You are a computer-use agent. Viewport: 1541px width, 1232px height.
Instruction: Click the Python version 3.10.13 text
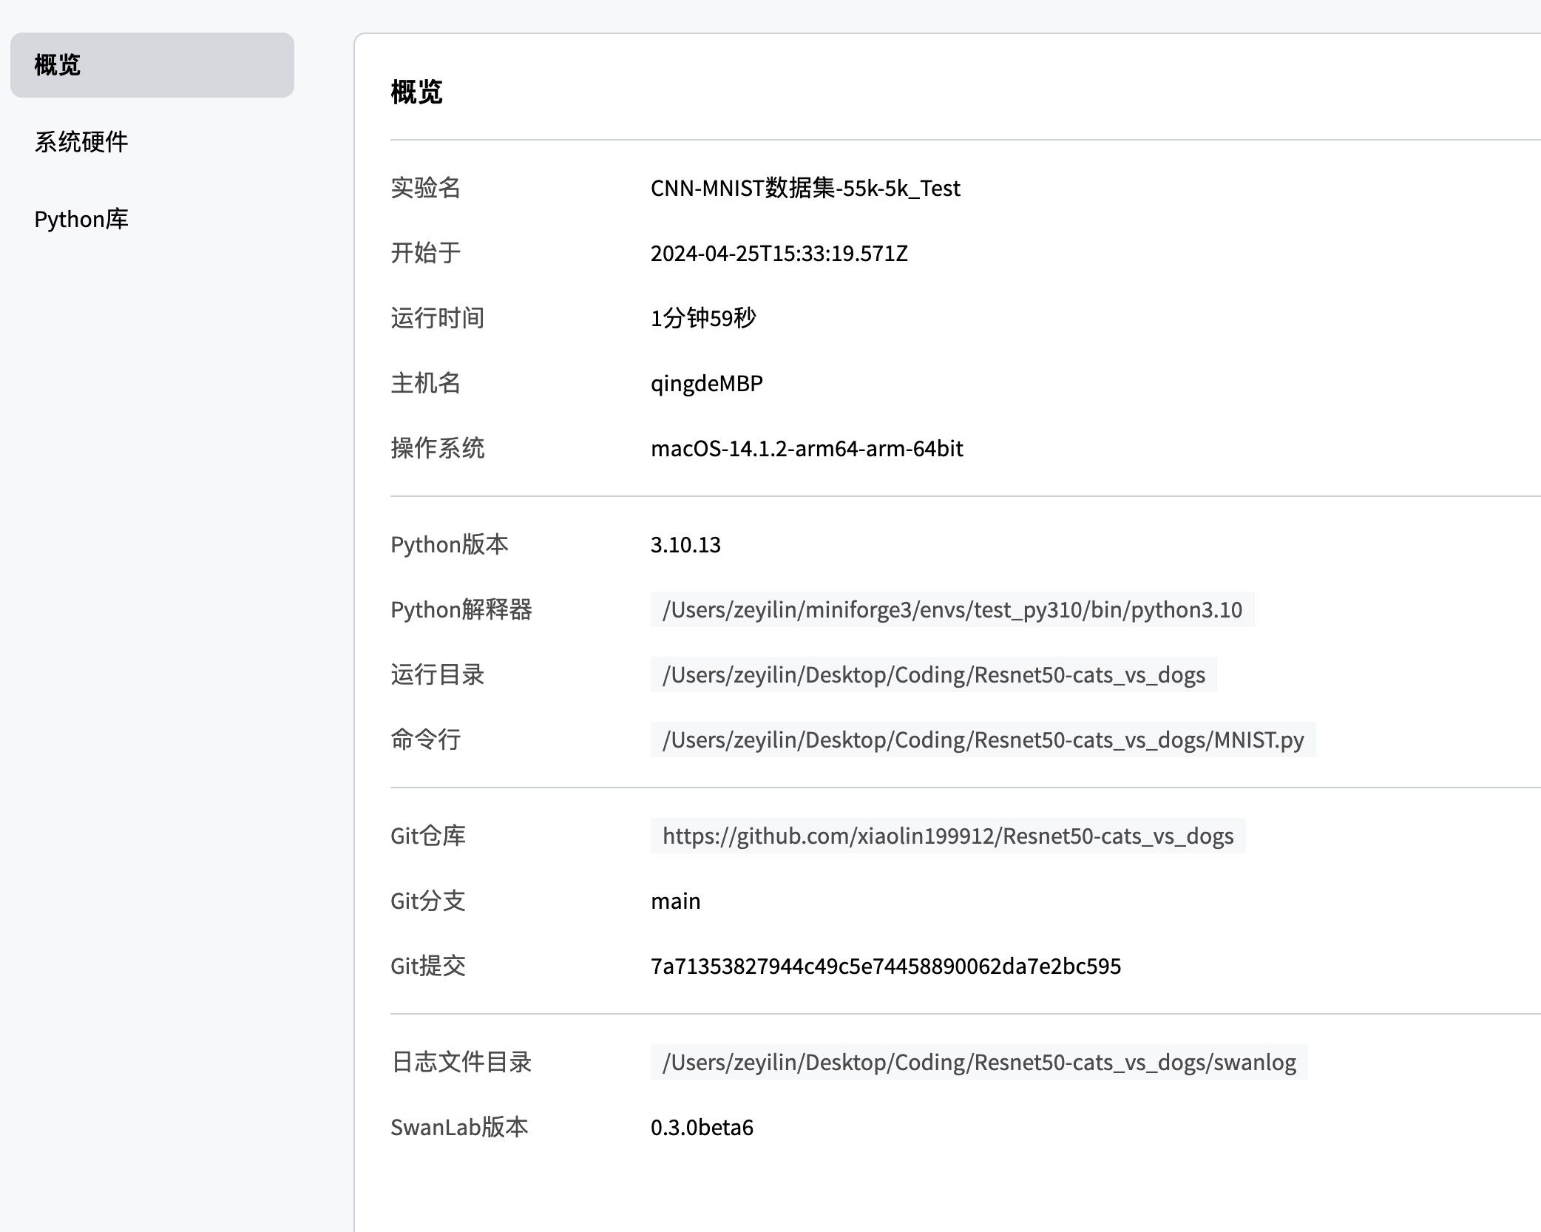[x=685, y=545]
